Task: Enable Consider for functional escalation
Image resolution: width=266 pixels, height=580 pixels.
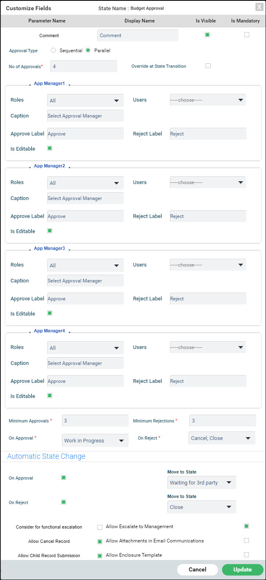Action: click(x=100, y=527)
